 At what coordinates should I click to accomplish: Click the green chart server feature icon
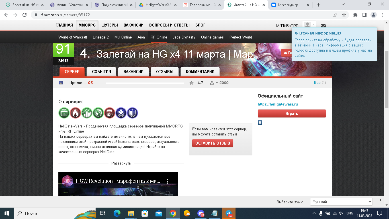coord(87,113)
